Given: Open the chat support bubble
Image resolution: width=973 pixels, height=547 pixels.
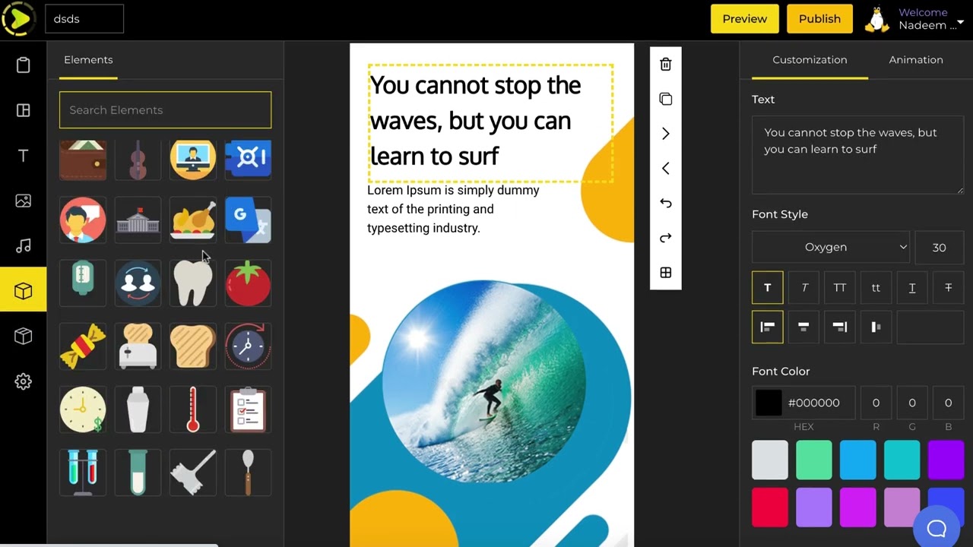Looking at the screenshot, I should [x=936, y=528].
